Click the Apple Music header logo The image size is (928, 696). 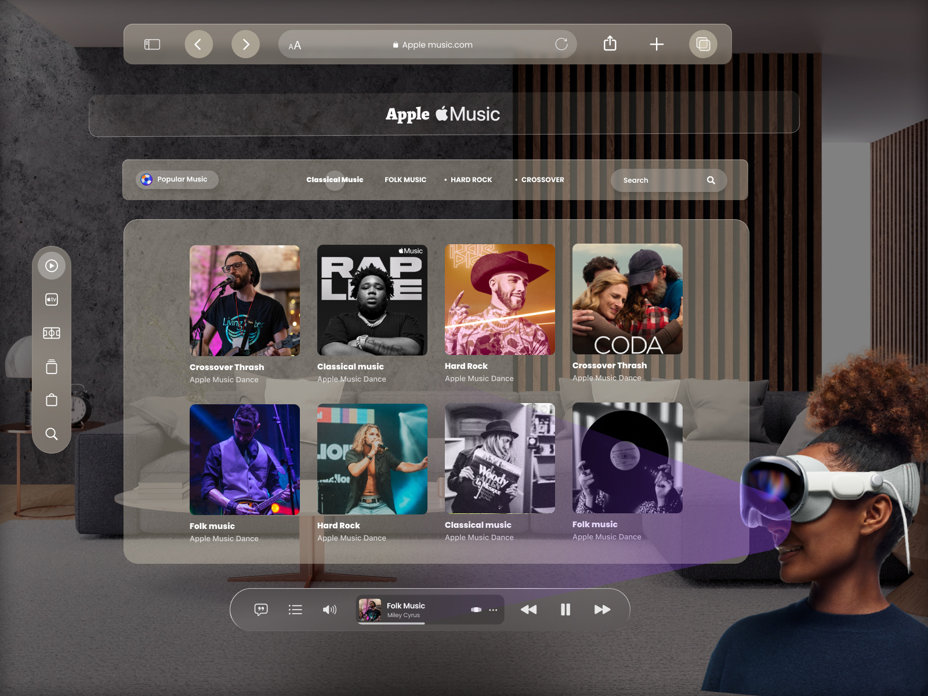(x=443, y=114)
